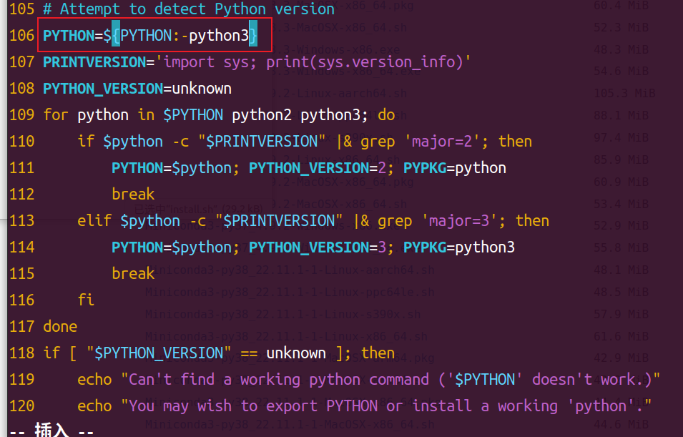Click the "if" keyword on line 110
The width and height of the screenshot is (683, 437).
coord(86,141)
